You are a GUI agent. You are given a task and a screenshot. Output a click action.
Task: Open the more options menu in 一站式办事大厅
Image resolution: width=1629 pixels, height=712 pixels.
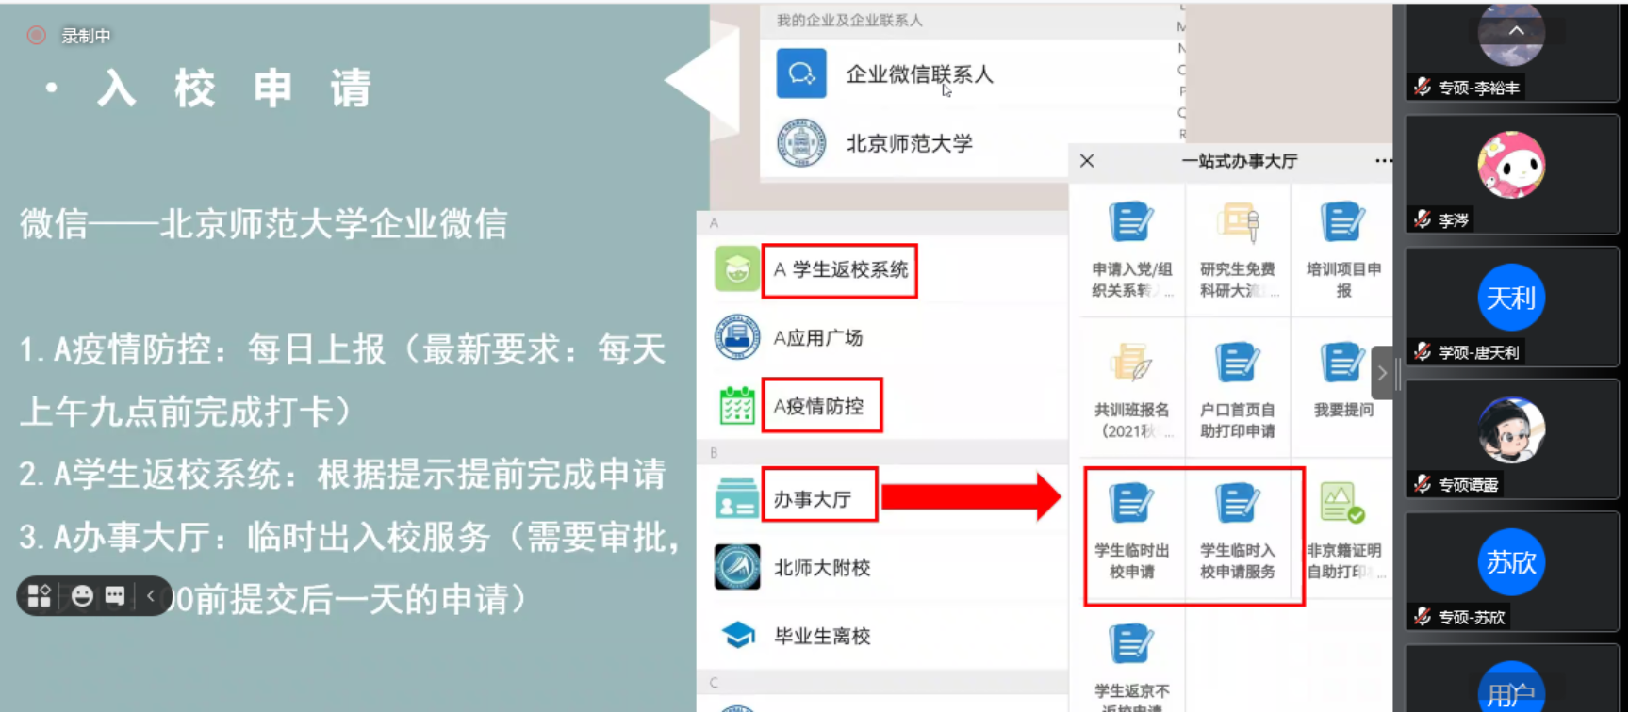pos(1383,161)
